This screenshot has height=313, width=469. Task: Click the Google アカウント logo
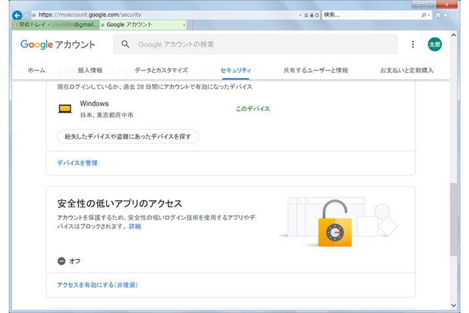pos(58,45)
